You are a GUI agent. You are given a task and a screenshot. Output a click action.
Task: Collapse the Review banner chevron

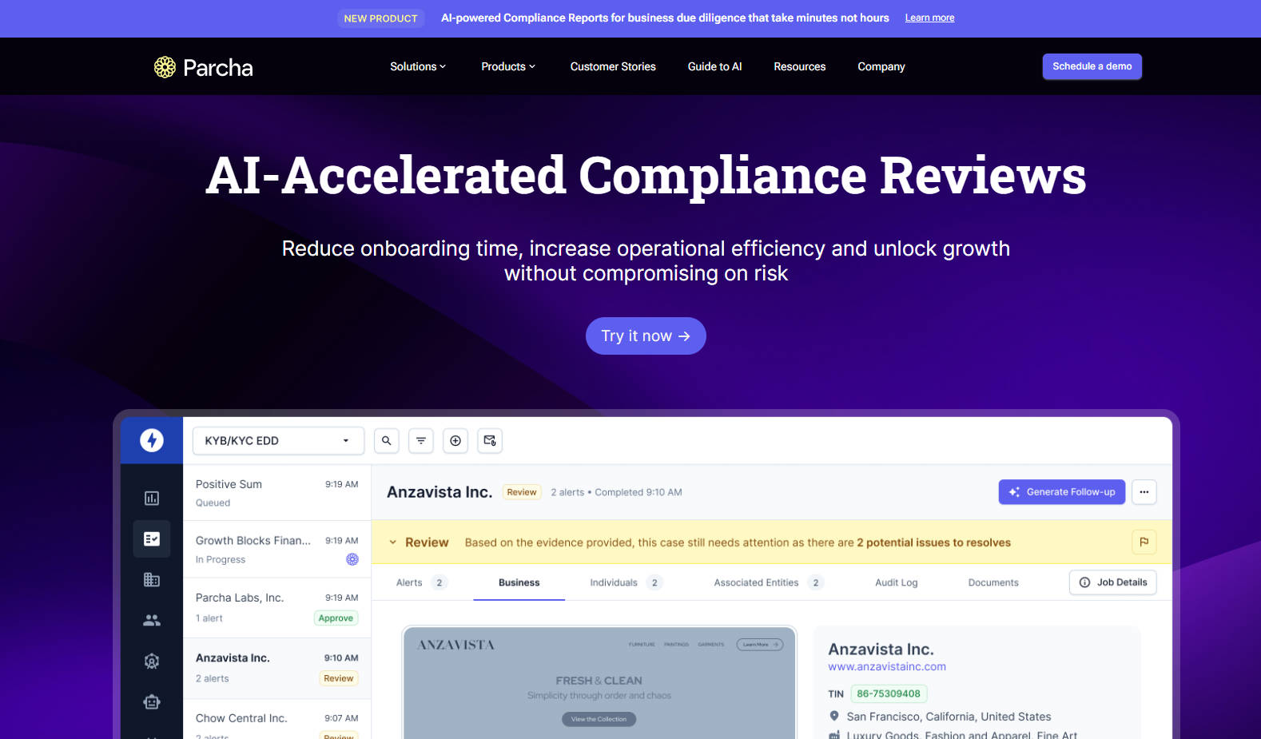click(393, 542)
